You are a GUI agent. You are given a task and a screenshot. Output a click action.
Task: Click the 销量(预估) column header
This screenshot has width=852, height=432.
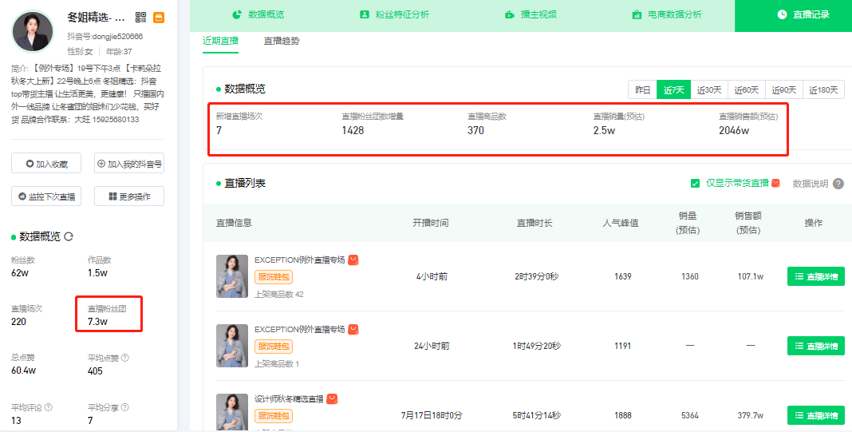click(x=688, y=223)
